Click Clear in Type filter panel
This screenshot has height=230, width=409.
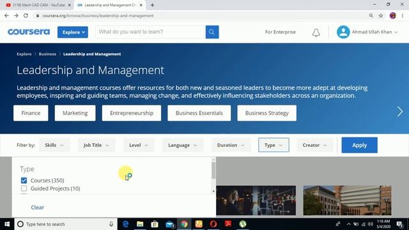click(37, 207)
